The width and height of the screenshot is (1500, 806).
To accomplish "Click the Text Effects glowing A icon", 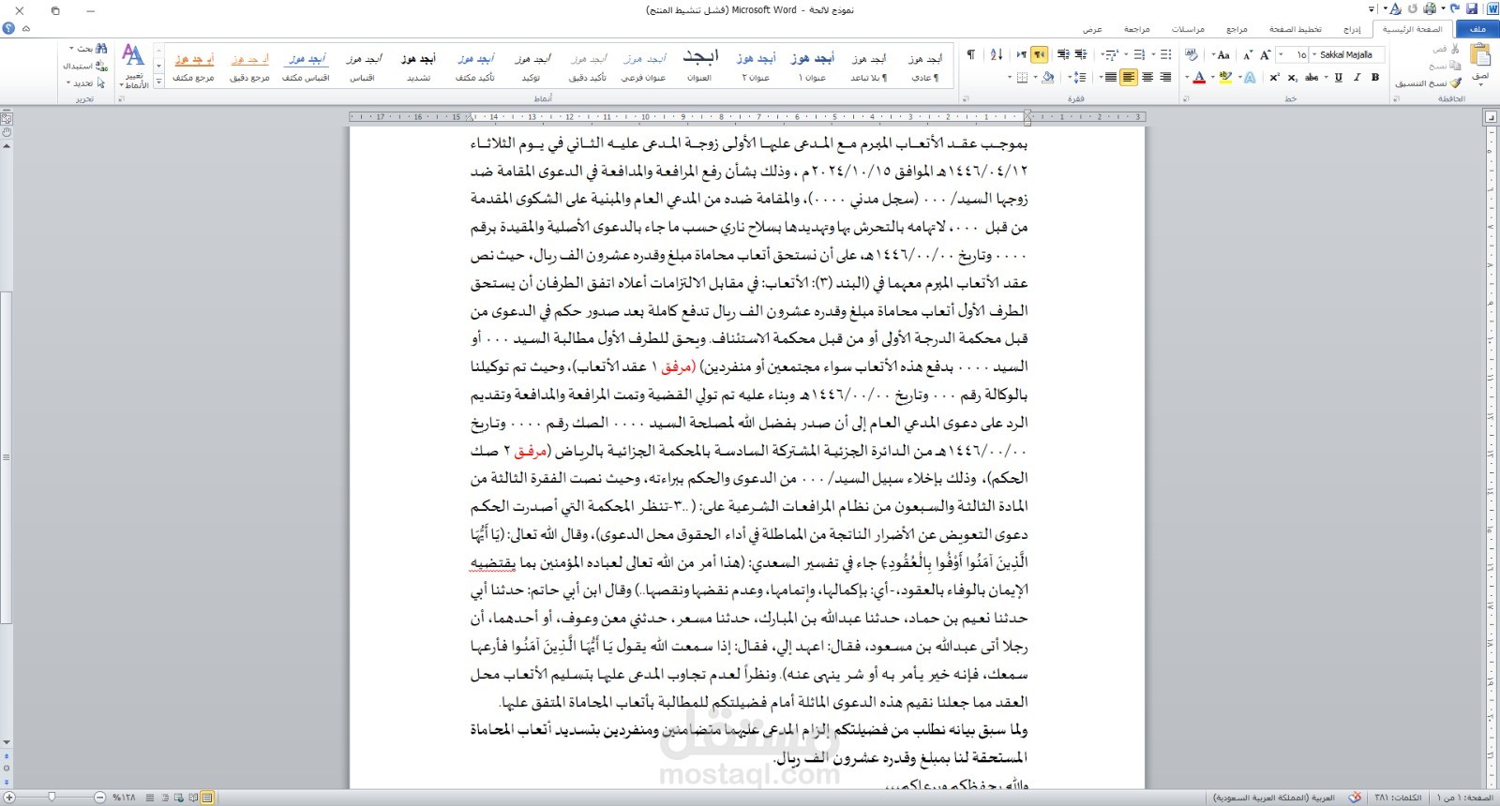I will coord(1250,77).
